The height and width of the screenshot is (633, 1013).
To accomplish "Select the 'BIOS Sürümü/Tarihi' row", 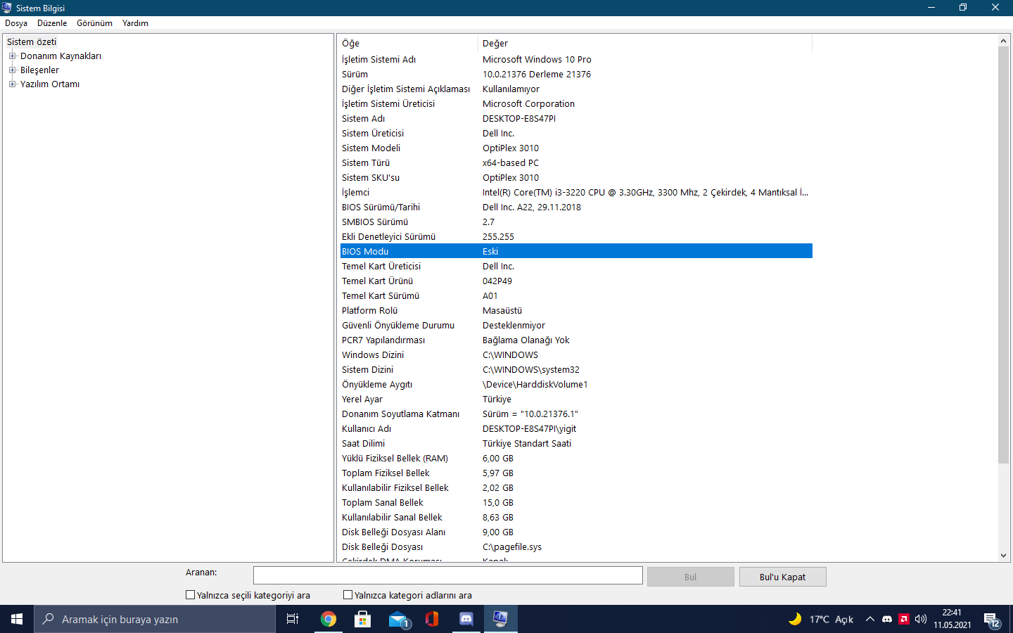I will click(576, 207).
